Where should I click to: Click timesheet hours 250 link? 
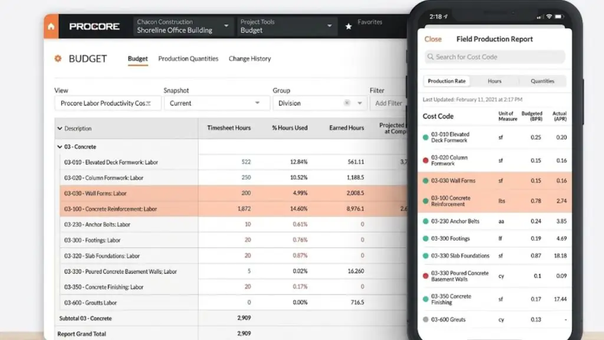(x=246, y=177)
